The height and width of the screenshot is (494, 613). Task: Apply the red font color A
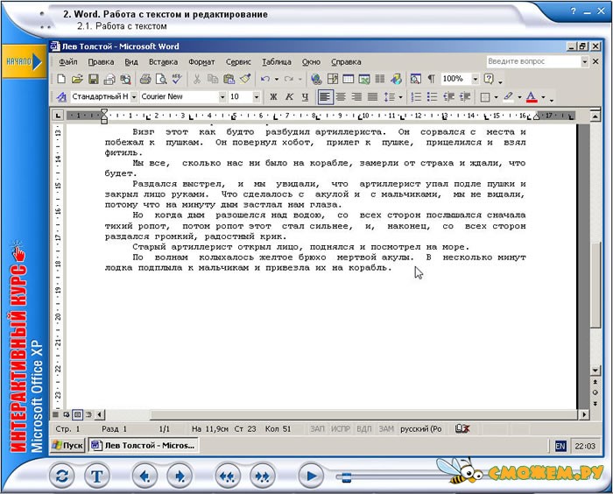[532, 97]
